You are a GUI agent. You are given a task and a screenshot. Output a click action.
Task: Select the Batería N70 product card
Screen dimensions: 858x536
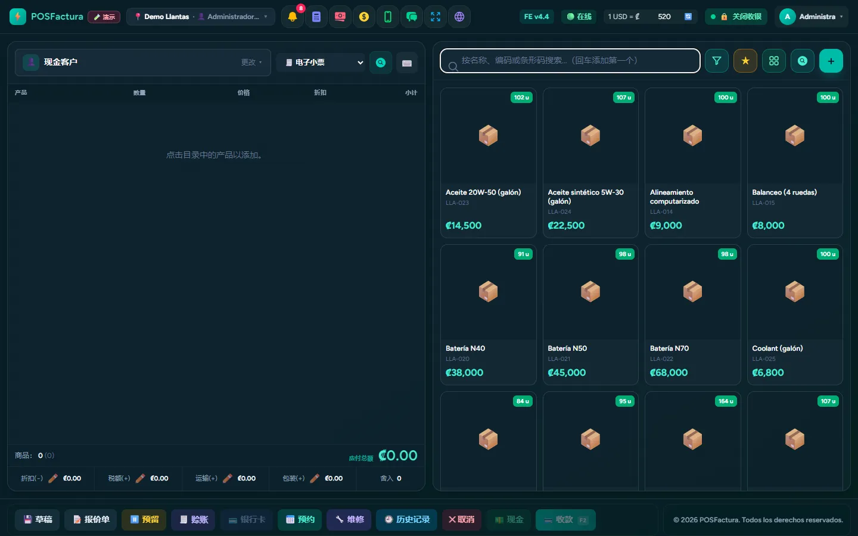[x=693, y=314]
